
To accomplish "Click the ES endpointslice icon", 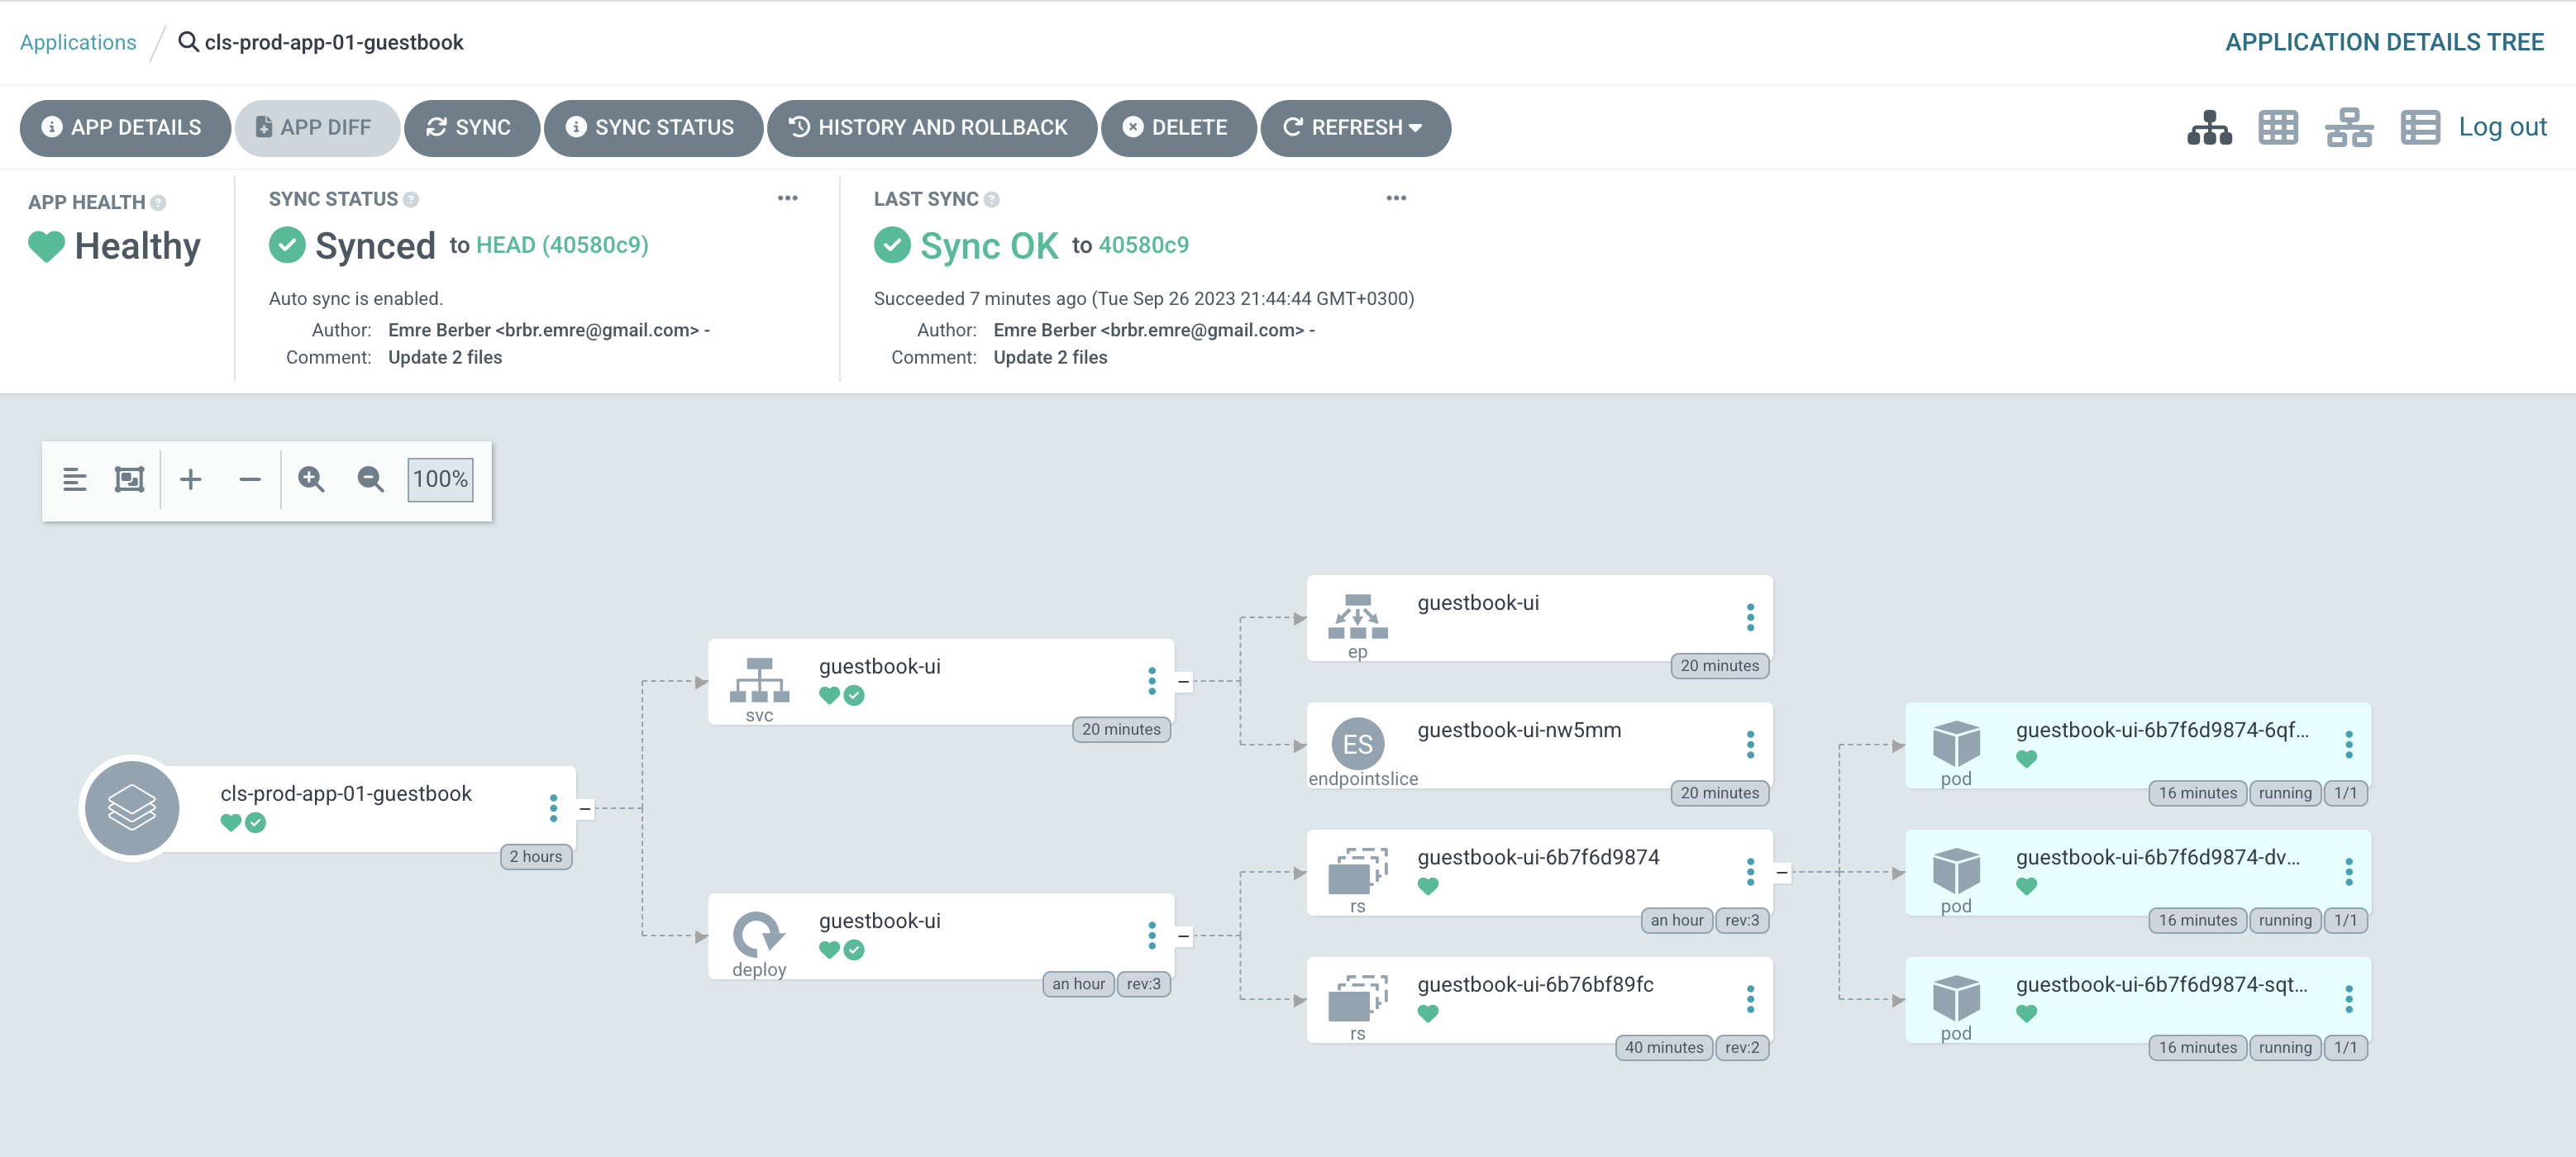I will pyautogui.click(x=1358, y=744).
